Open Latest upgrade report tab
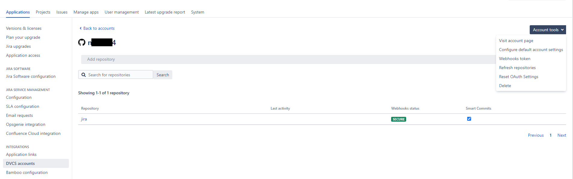The height and width of the screenshot is (179, 573). click(x=165, y=12)
